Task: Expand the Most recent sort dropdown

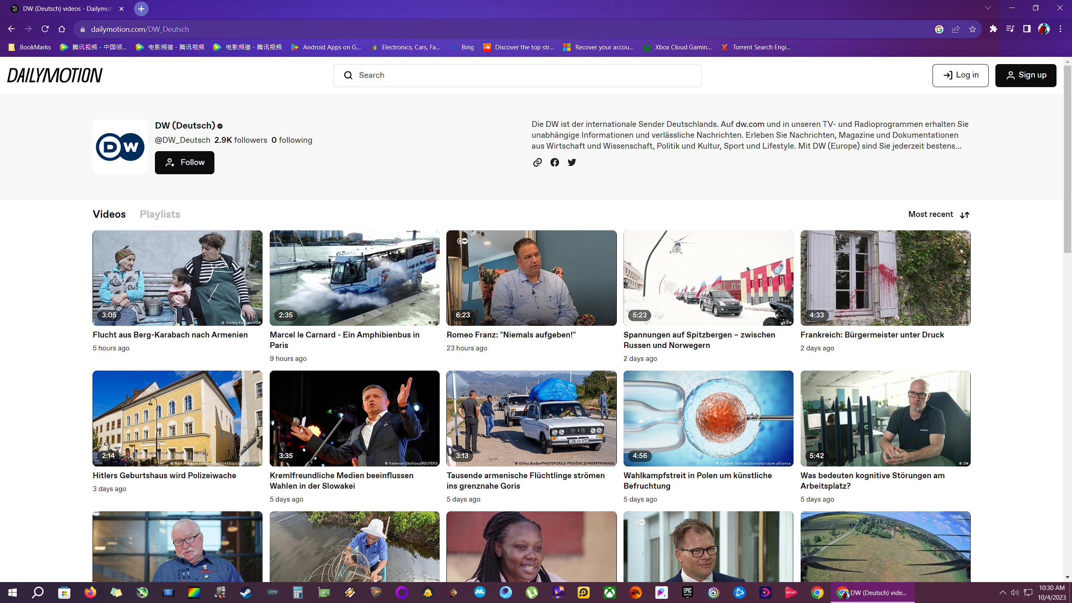Action: tap(939, 214)
